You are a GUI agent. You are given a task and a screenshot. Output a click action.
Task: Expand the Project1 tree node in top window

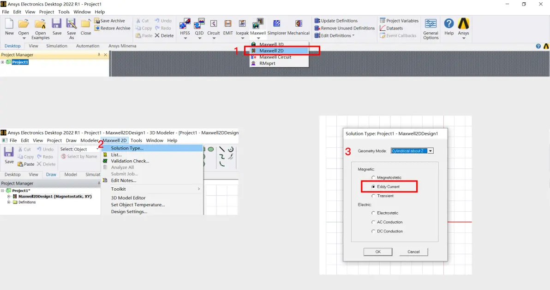coord(2,62)
